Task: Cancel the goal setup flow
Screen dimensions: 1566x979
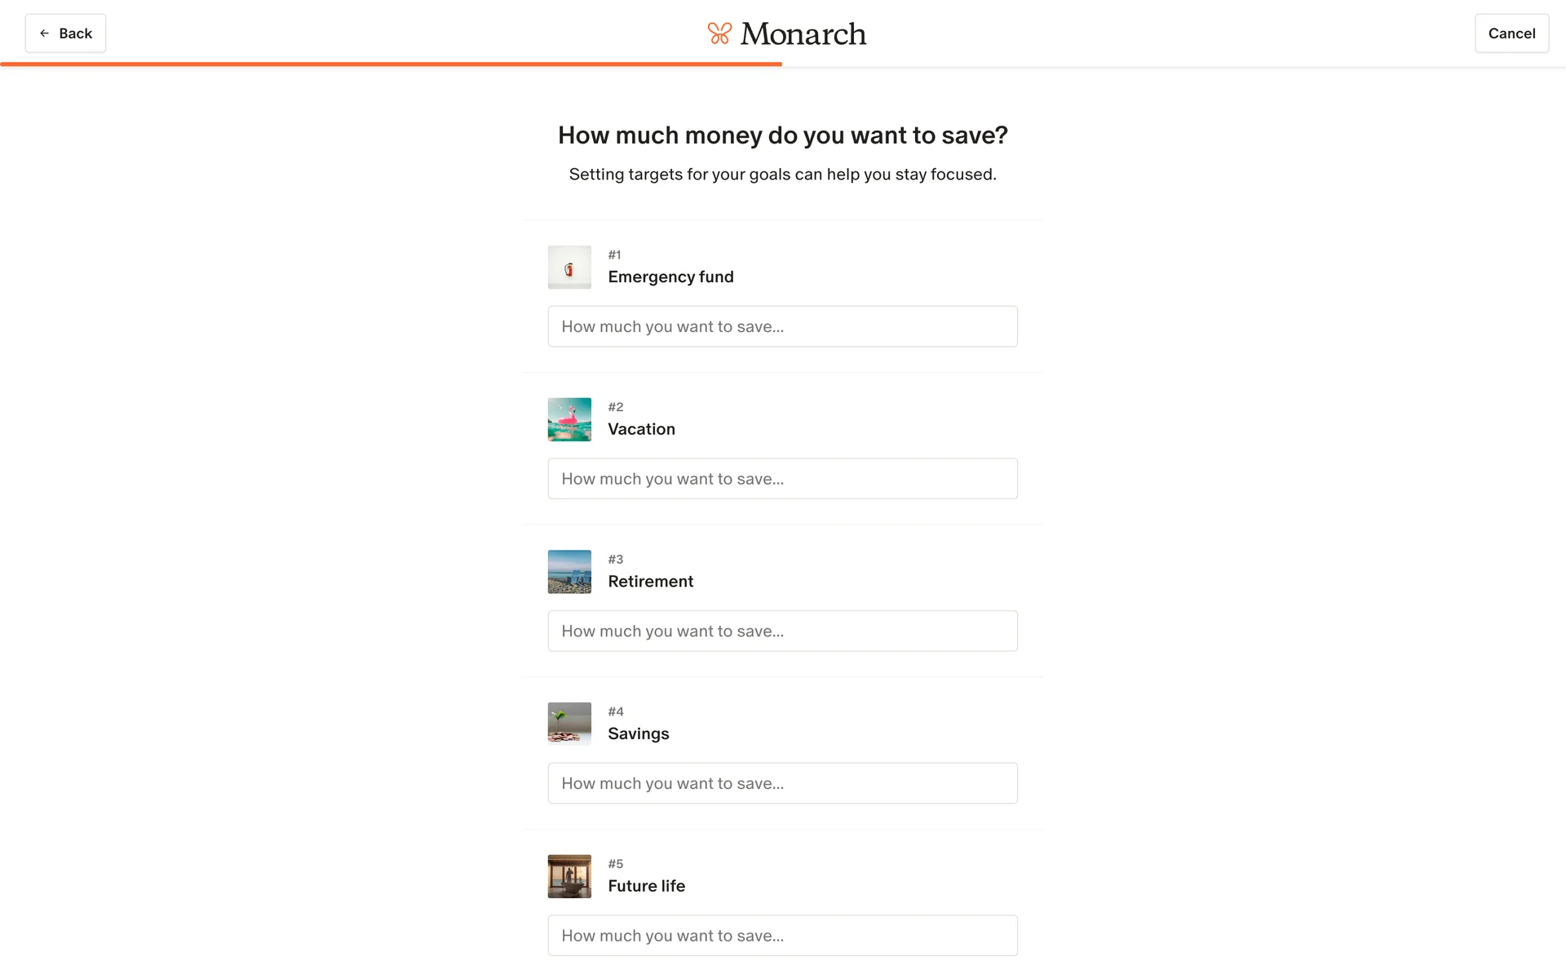Action: [1511, 33]
